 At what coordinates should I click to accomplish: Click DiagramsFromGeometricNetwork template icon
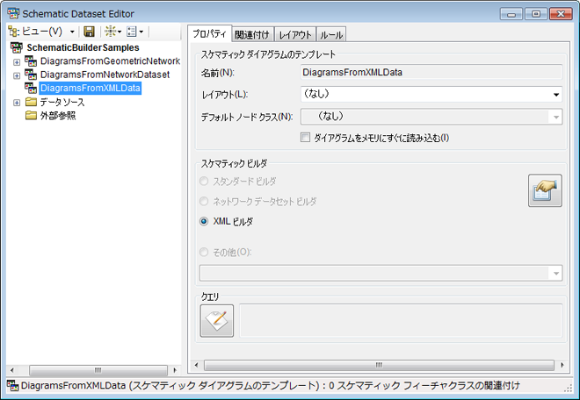pyautogui.click(x=31, y=61)
